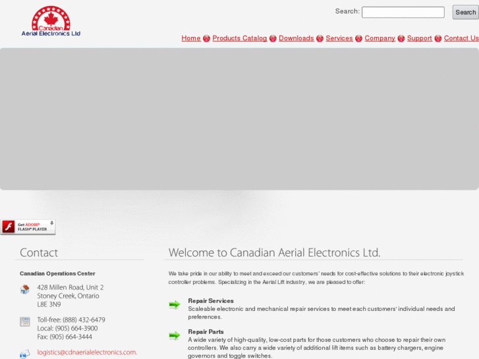
Task: Select the Canadian Operations Center text
Action: pos(57,273)
